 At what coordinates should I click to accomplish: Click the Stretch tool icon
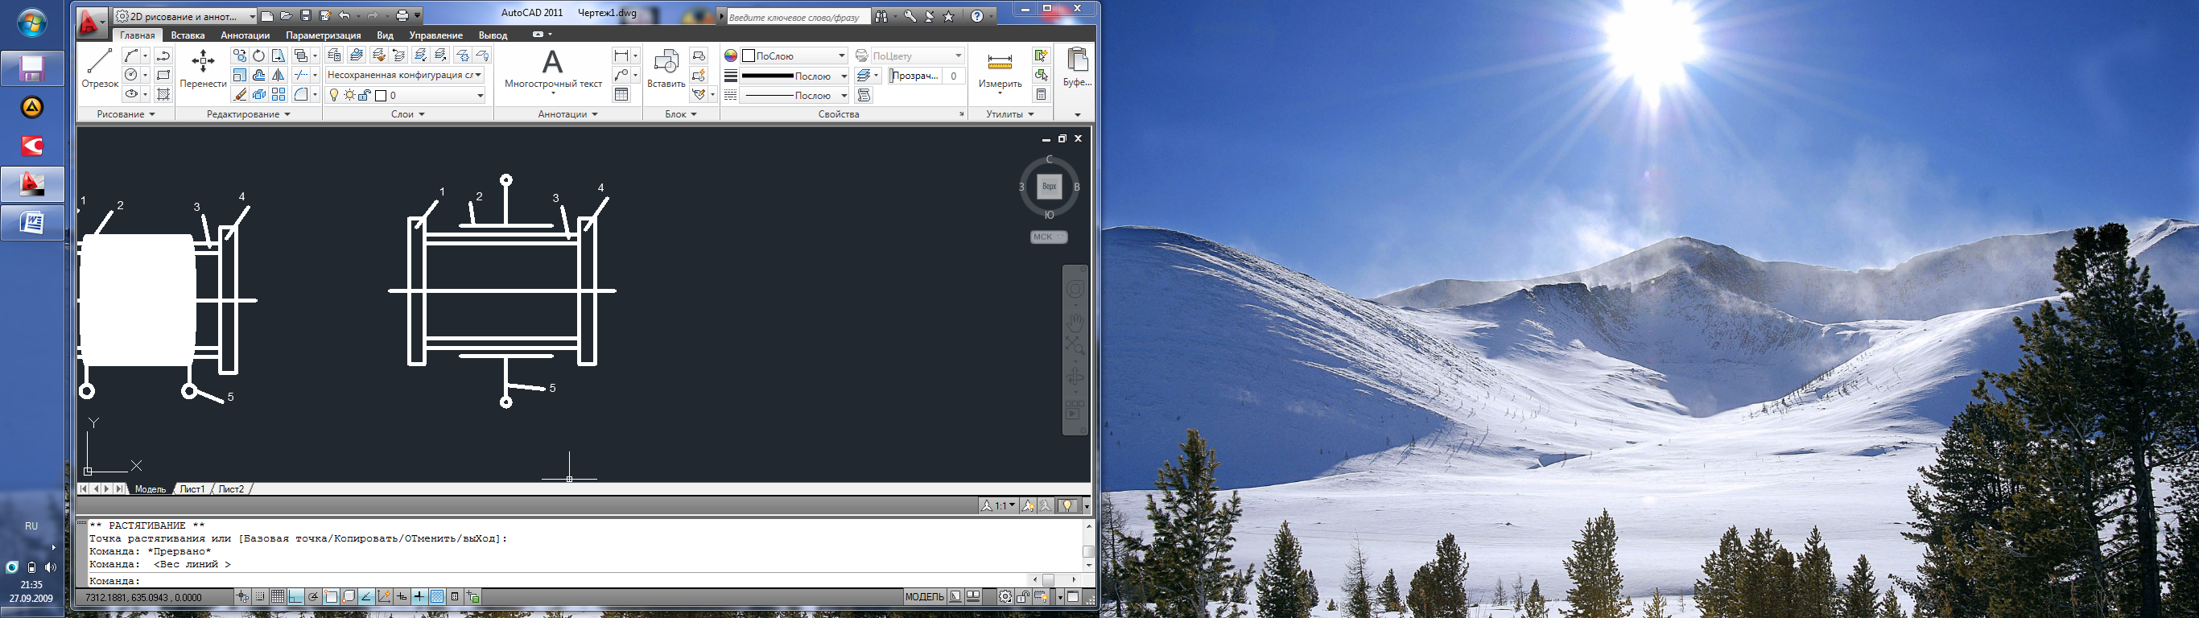click(278, 56)
